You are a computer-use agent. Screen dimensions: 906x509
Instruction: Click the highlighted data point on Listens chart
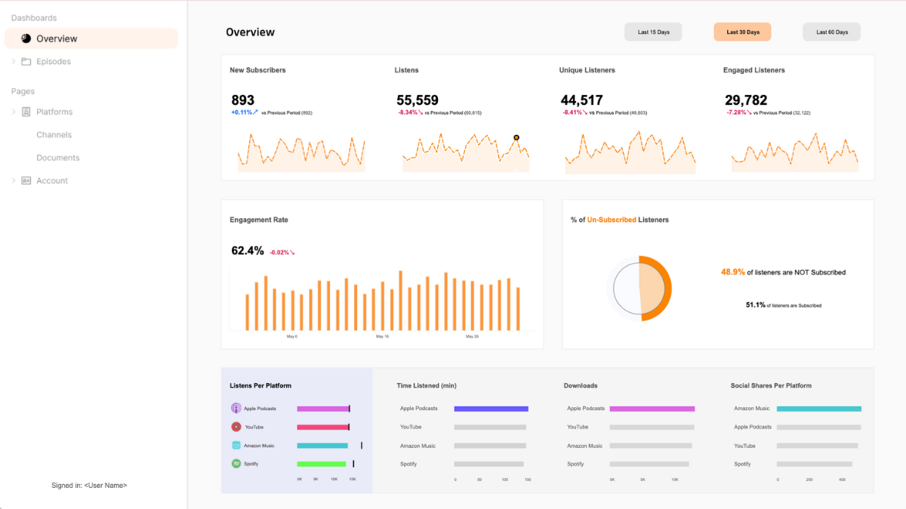(516, 137)
